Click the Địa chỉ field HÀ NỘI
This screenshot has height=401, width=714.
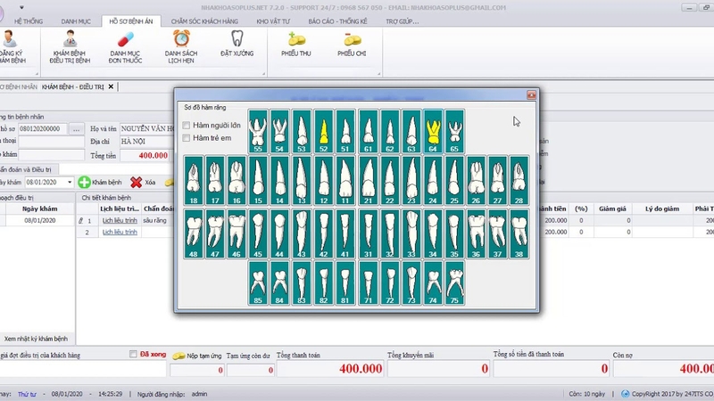pos(146,142)
